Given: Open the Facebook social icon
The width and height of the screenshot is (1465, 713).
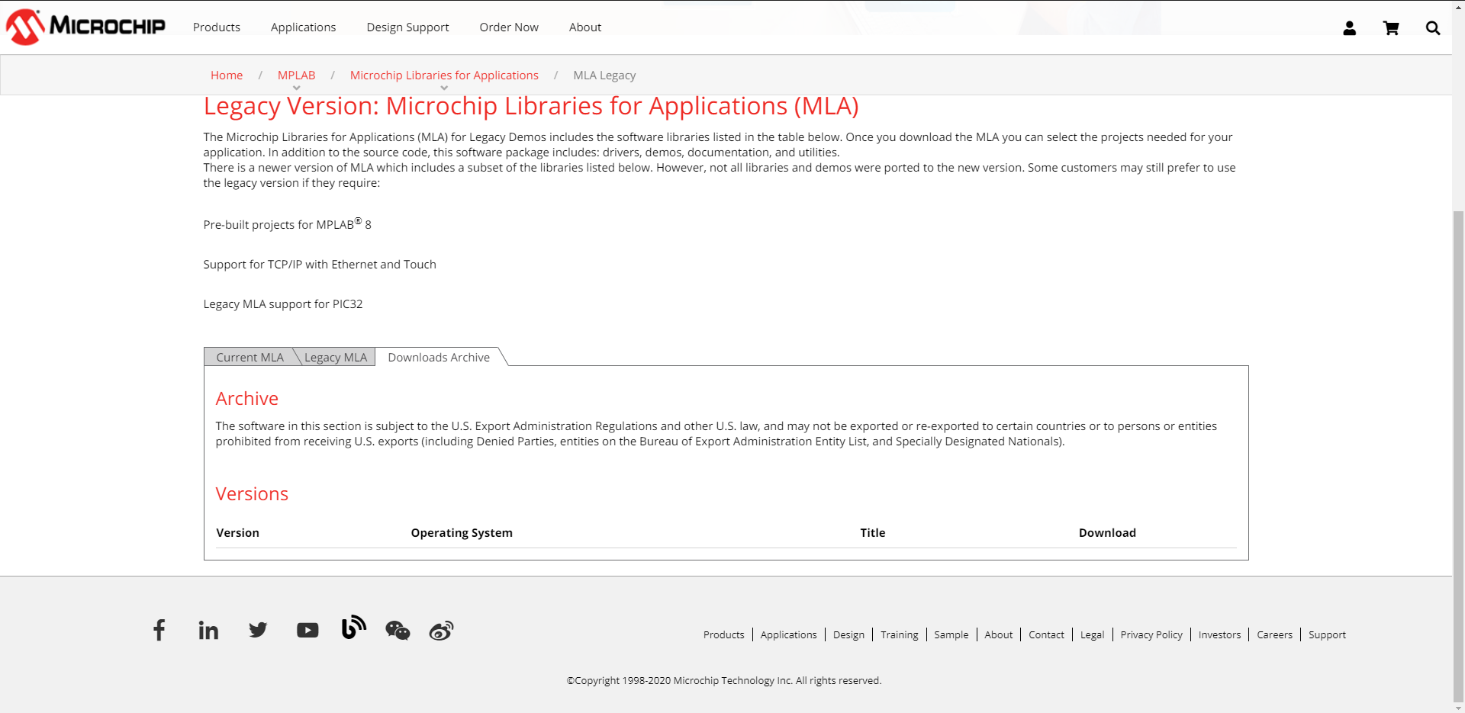Looking at the screenshot, I should [x=159, y=630].
